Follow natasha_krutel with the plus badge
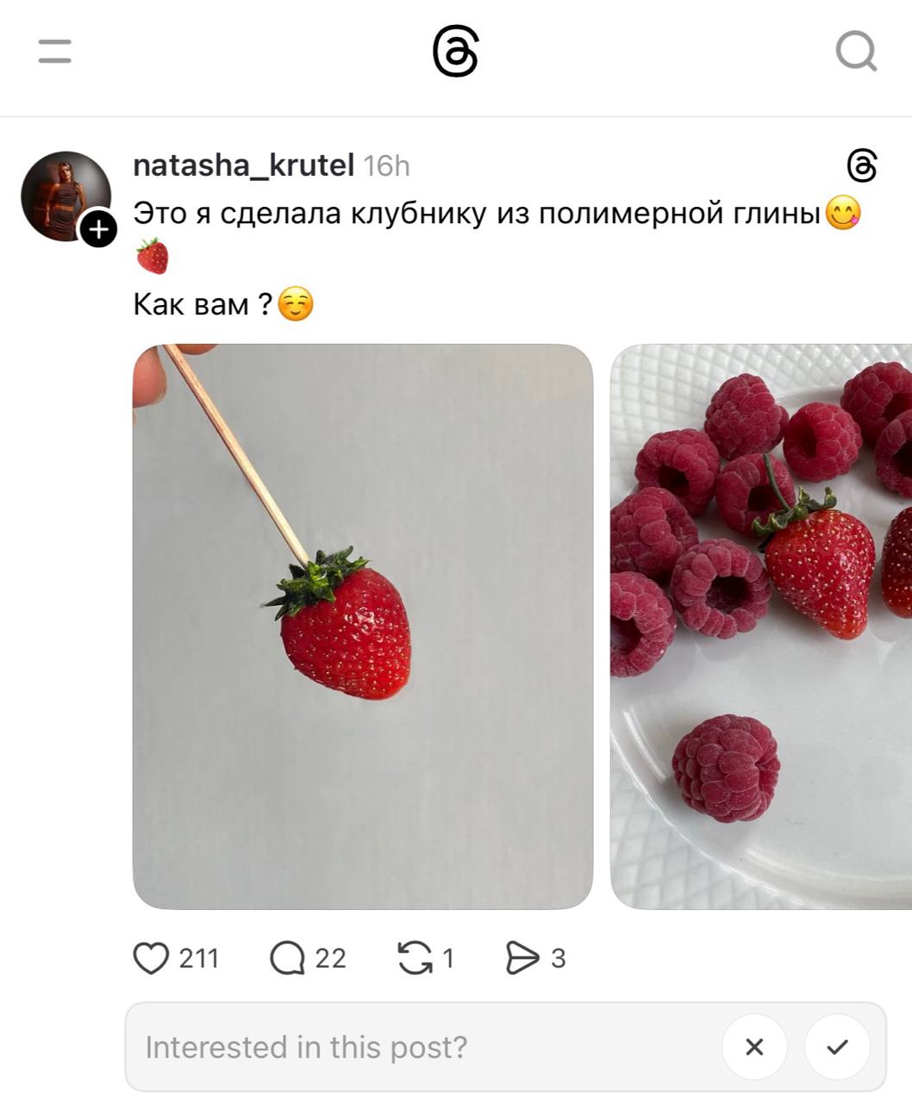The width and height of the screenshot is (912, 1103). point(99,229)
